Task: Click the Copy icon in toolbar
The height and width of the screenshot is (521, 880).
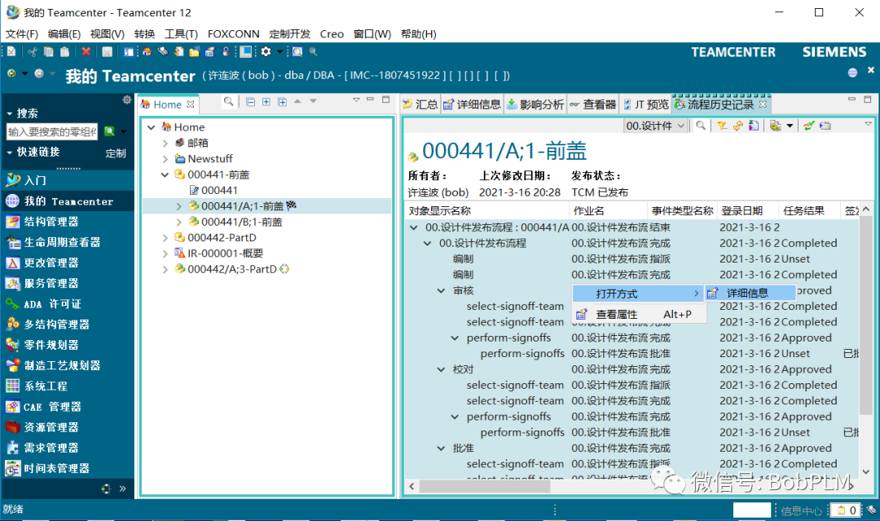Action: (x=49, y=51)
